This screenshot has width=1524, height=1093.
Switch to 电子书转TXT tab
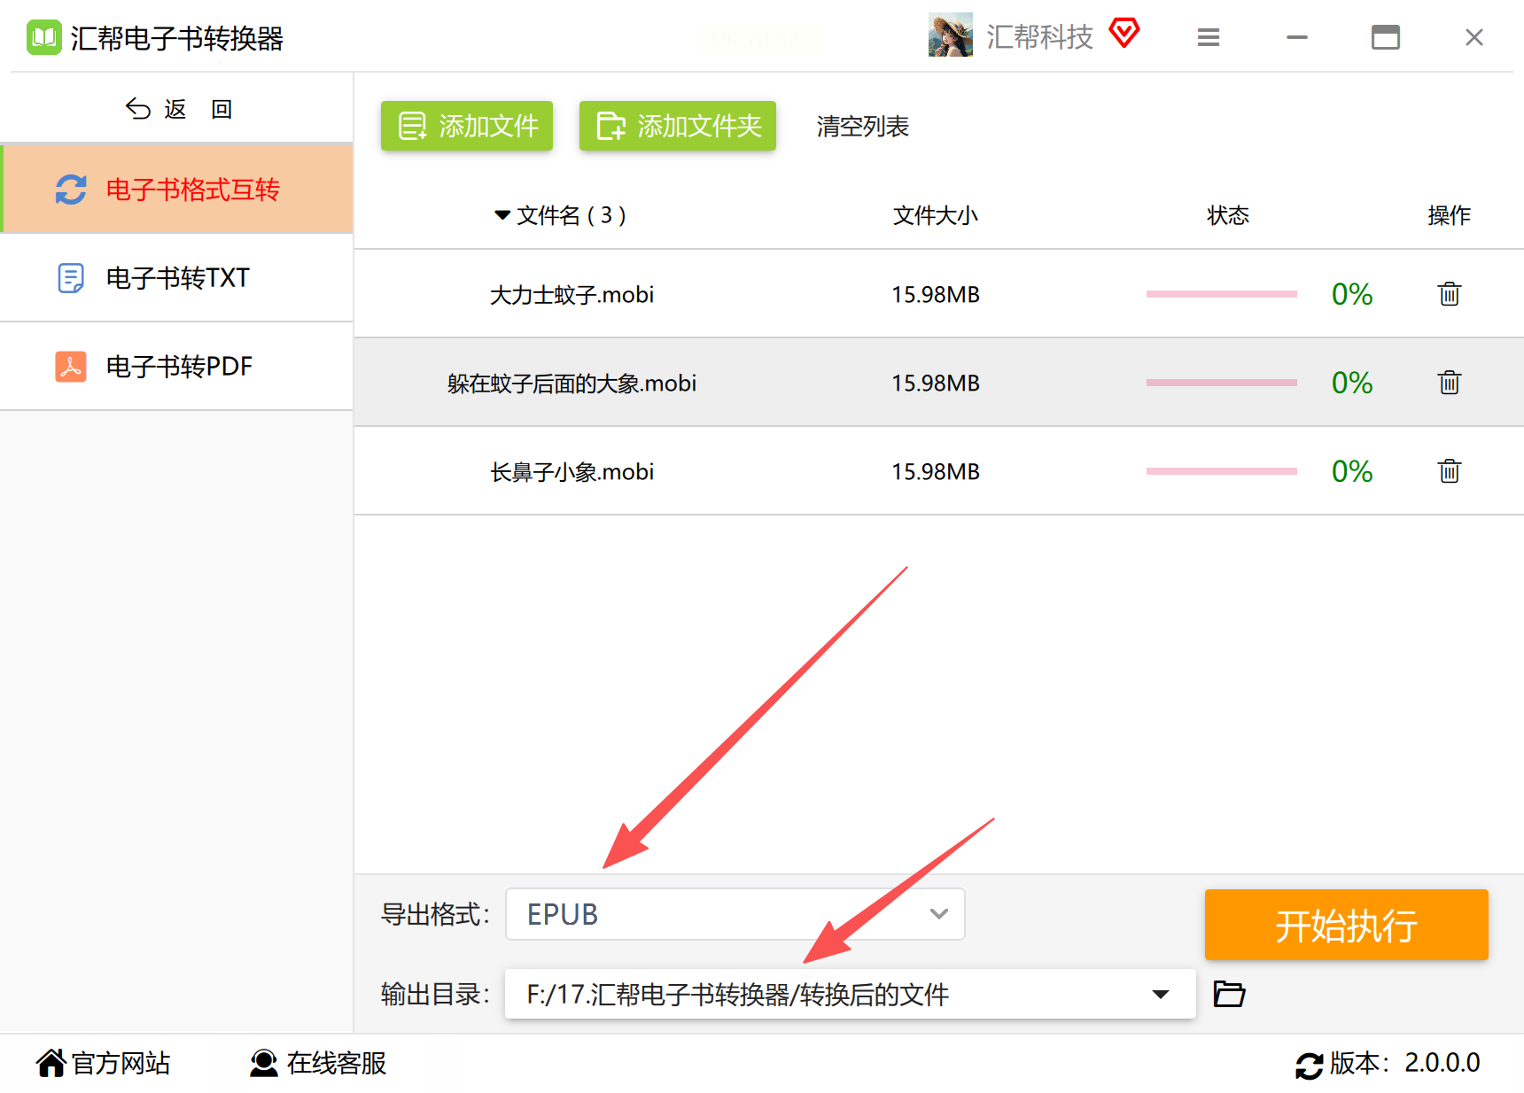(177, 277)
